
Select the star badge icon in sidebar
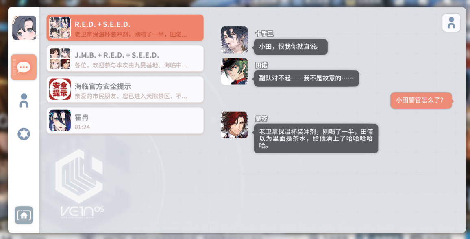(24, 134)
